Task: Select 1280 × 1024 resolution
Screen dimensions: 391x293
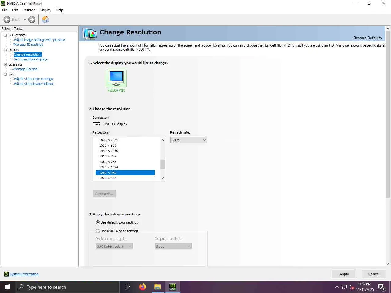Action: click(x=125, y=167)
